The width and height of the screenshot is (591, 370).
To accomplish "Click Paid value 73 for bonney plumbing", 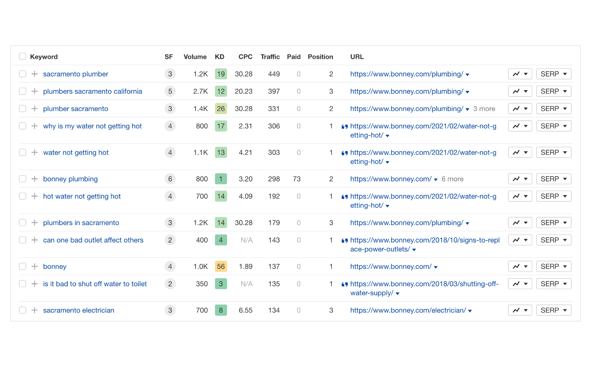I will (x=297, y=179).
